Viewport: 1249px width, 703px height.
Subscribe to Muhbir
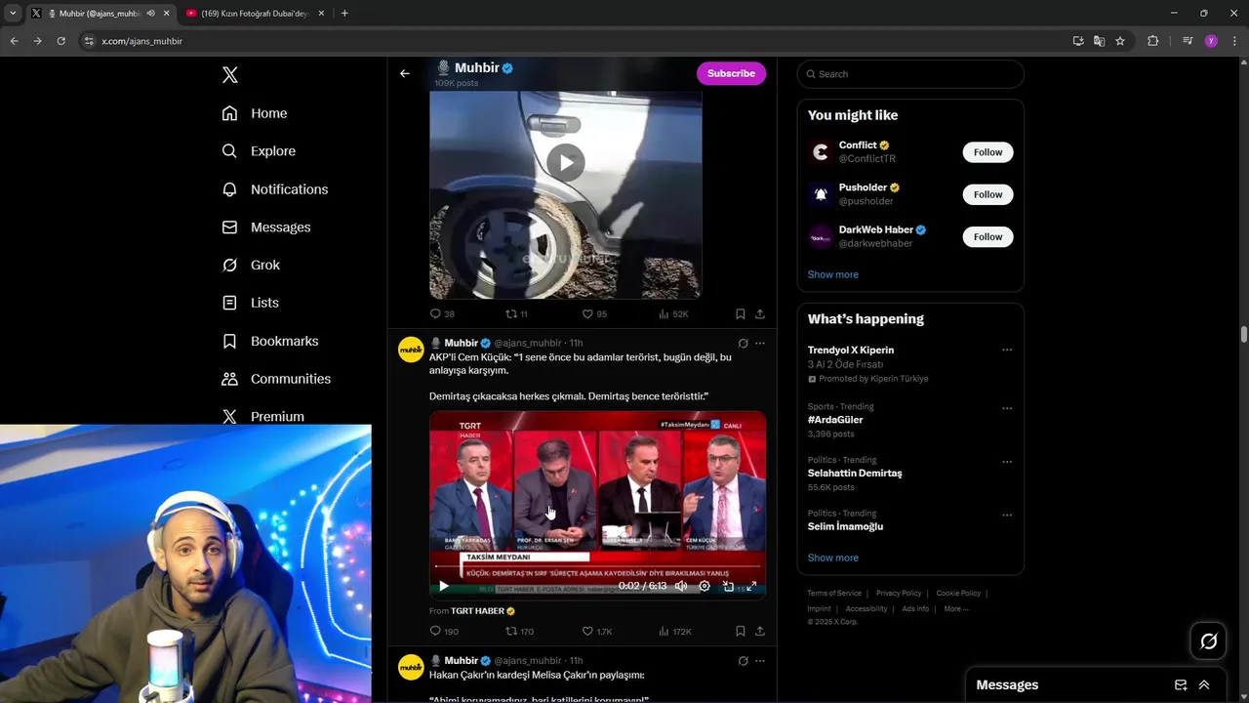click(731, 73)
